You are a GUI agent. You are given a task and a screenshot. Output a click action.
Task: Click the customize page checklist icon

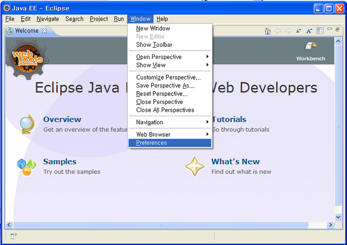pos(320,31)
